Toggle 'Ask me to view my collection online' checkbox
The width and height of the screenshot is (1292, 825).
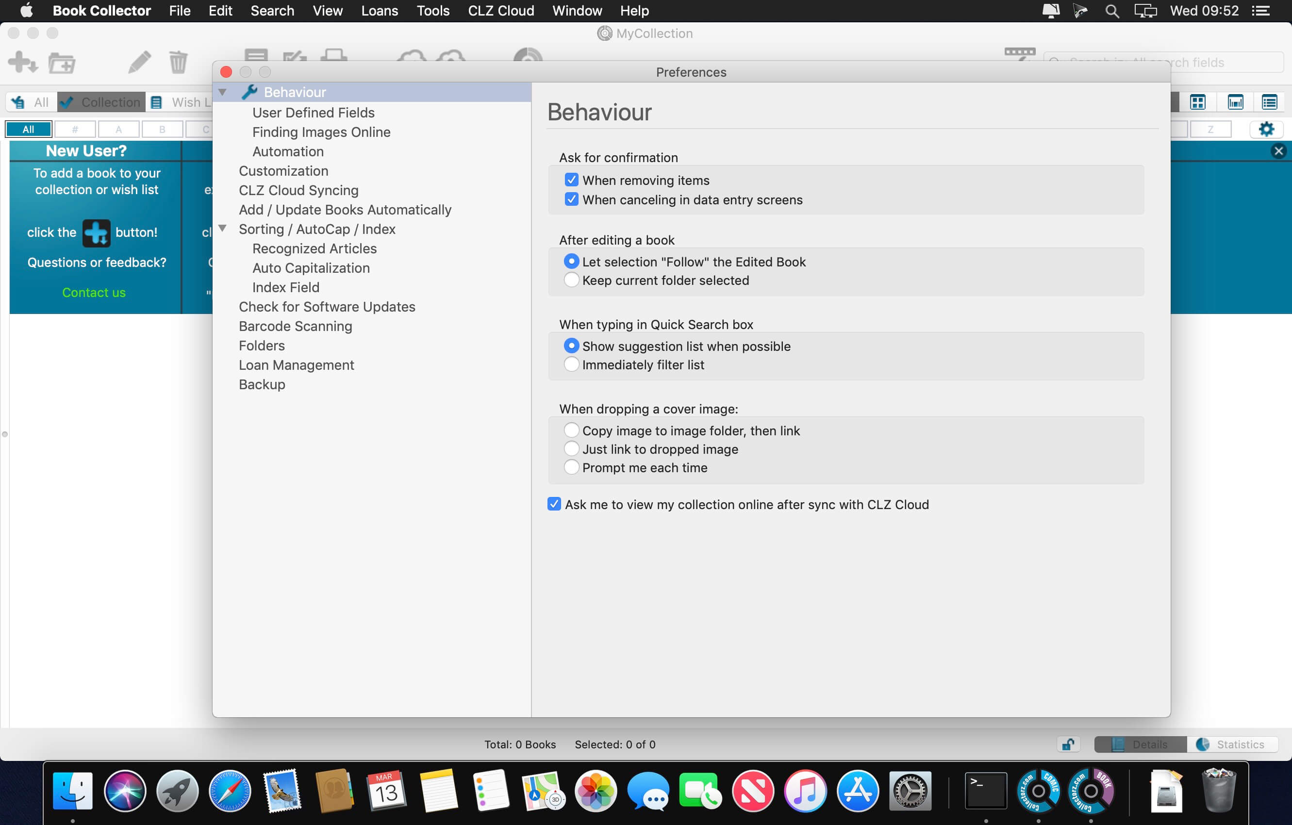(x=554, y=504)
